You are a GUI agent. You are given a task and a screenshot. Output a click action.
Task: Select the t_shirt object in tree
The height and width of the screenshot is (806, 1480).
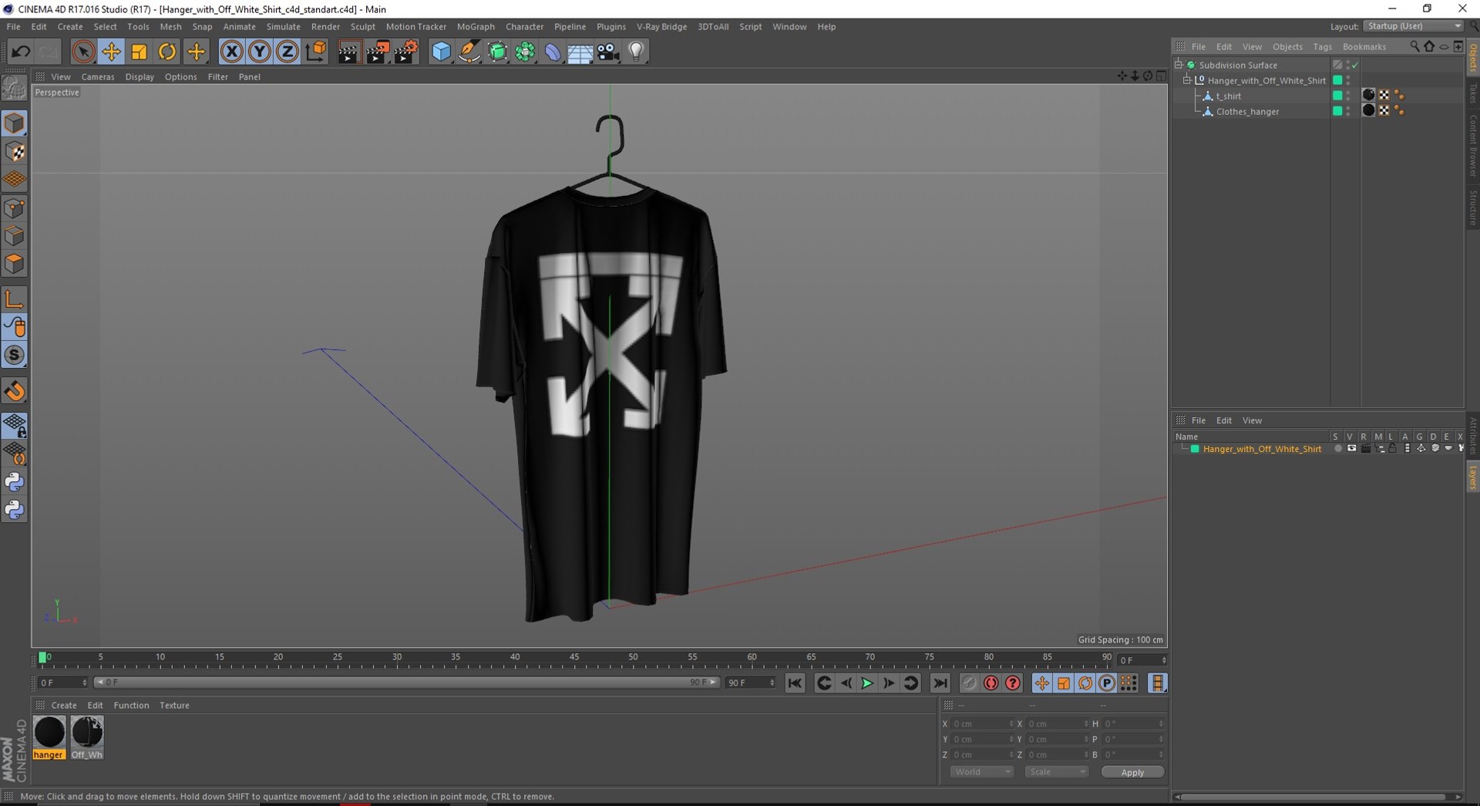coord(1228,96)
